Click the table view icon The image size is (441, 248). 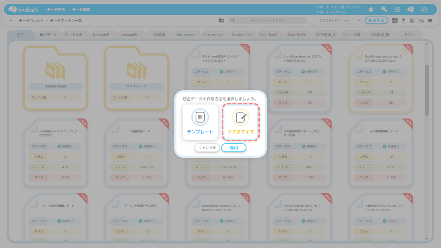412,21
